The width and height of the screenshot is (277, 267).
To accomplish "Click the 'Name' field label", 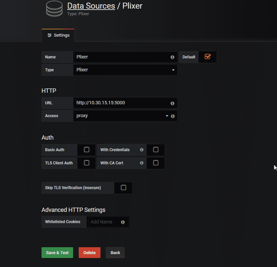I will click(50, 57).
